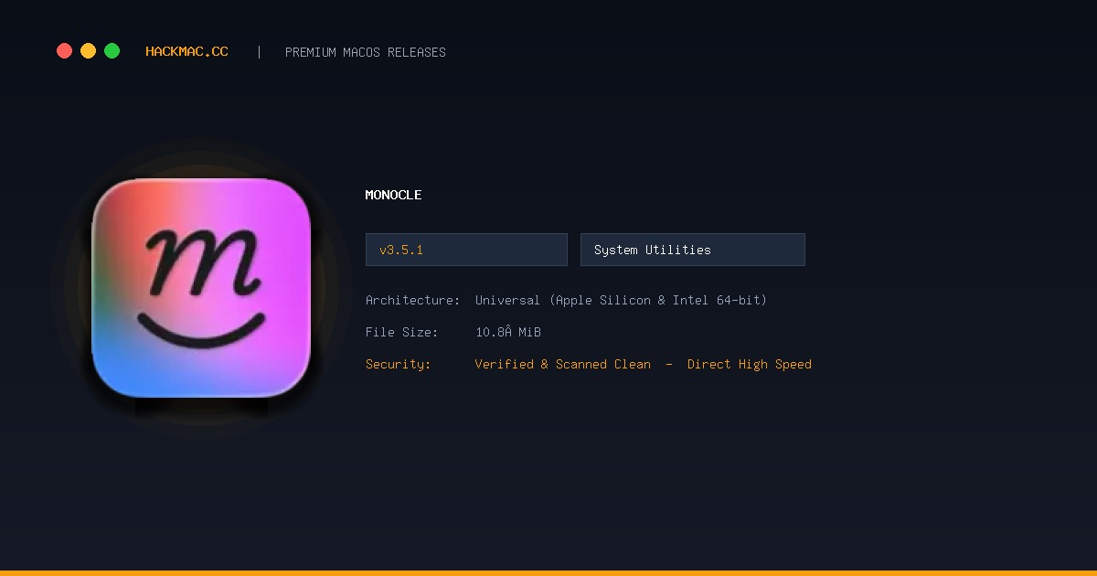1097x576 pixels.
Task: Click the red close dot
Action: [64, 51]
